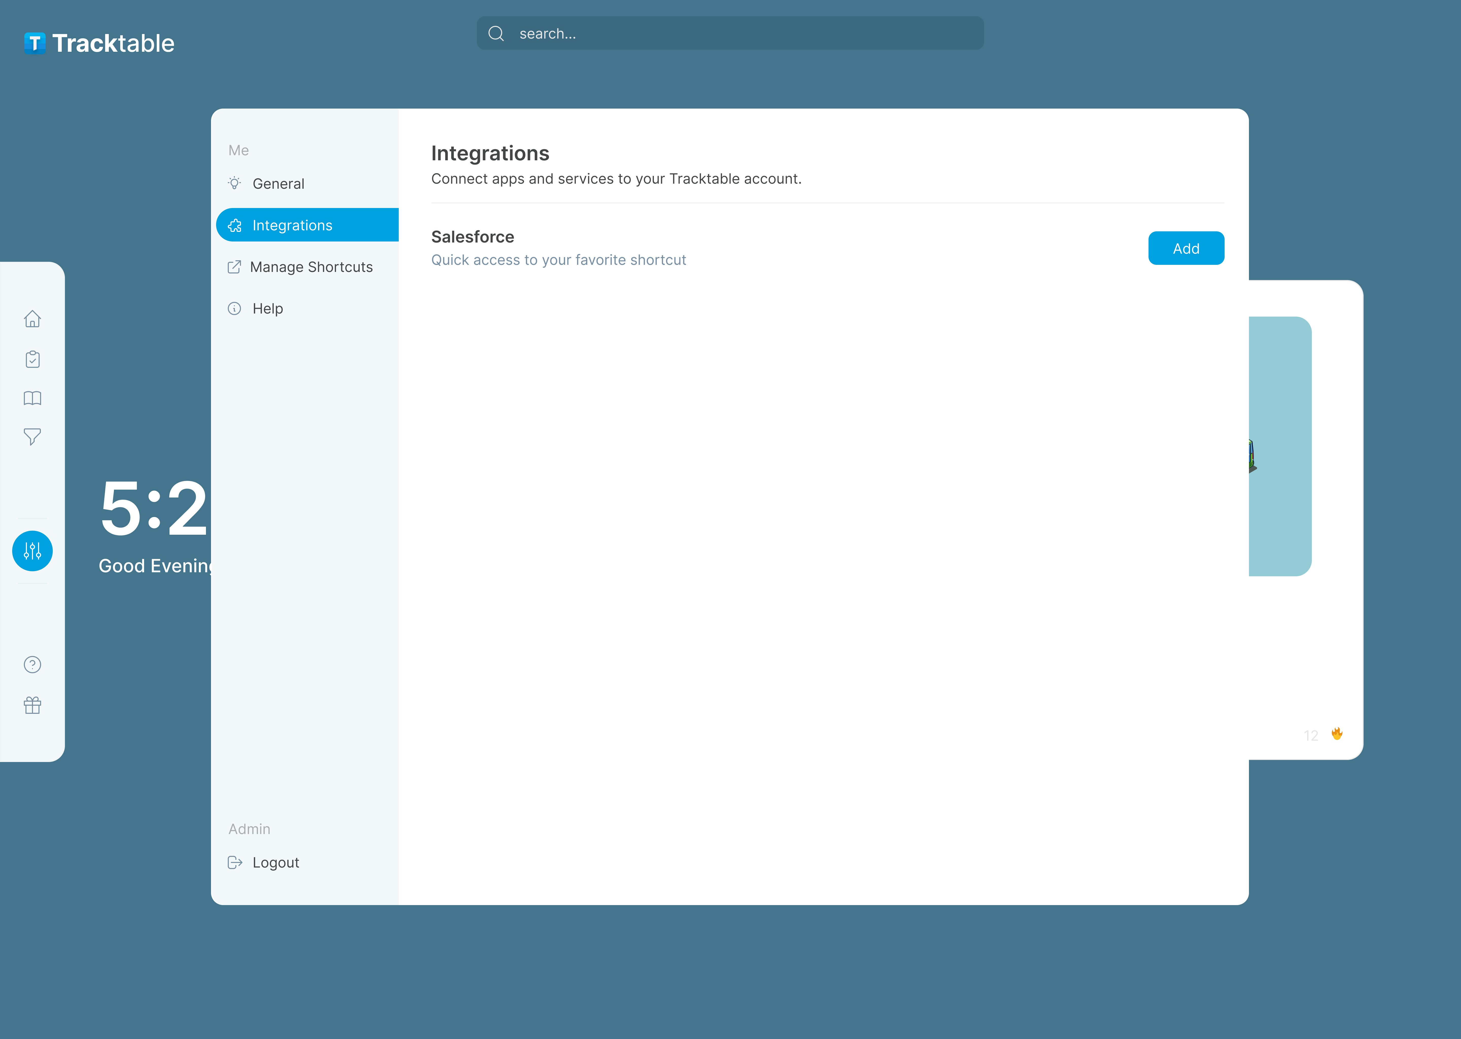Click the search magnifier icon
Screen dimensions: 1461x1039
(496, 33)
